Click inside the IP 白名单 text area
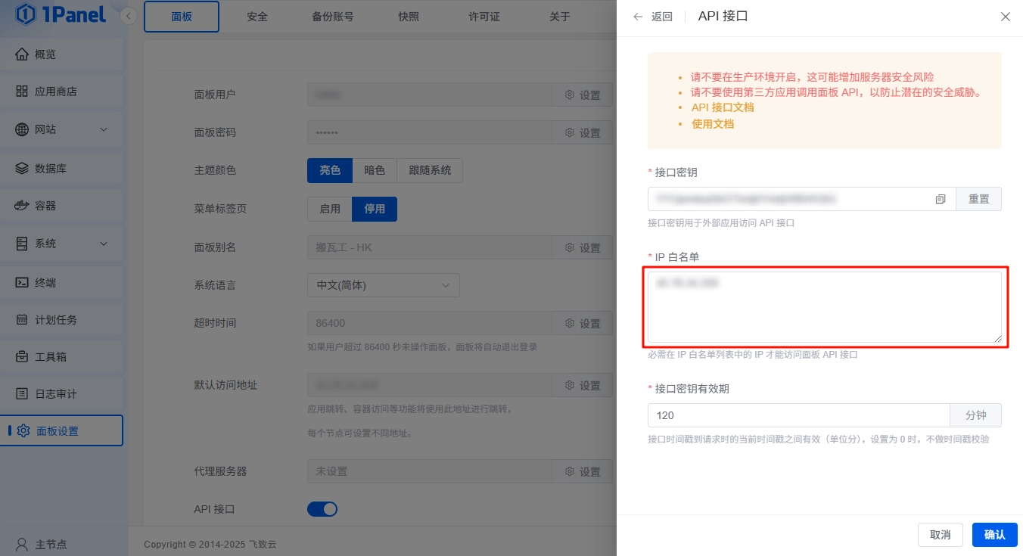Screen dimensions: 1023x556 click(x=824, y=306)
